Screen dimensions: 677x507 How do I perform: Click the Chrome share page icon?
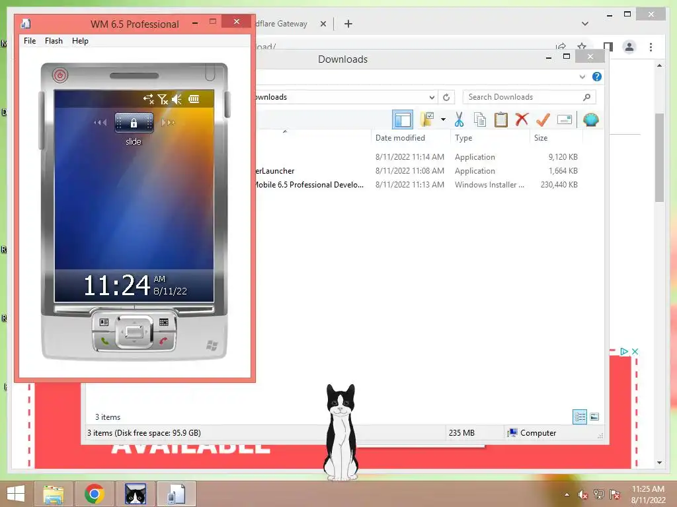tap(561, 46)
